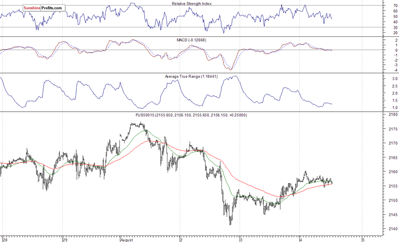This screenshot has height=242, width=399.
Task: Click the 70 level on the RSI axis
Action: tap(382, 6)
